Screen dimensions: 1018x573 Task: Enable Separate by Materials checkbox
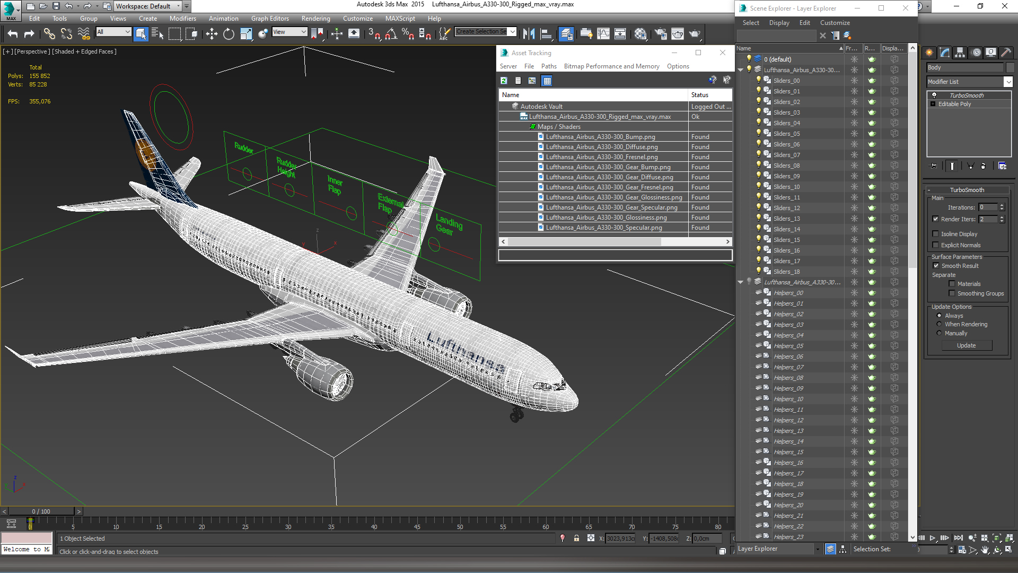(952, 284)
